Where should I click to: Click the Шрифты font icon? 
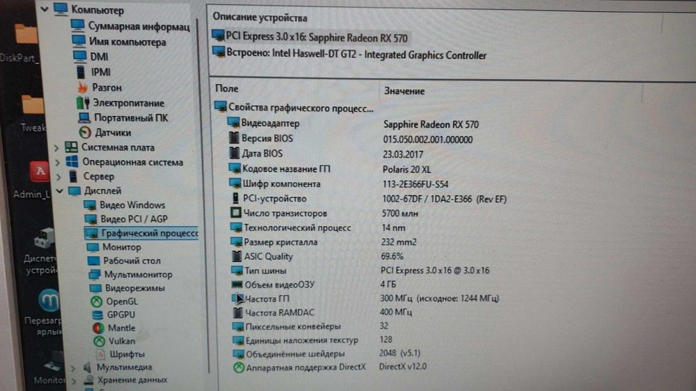100,354
